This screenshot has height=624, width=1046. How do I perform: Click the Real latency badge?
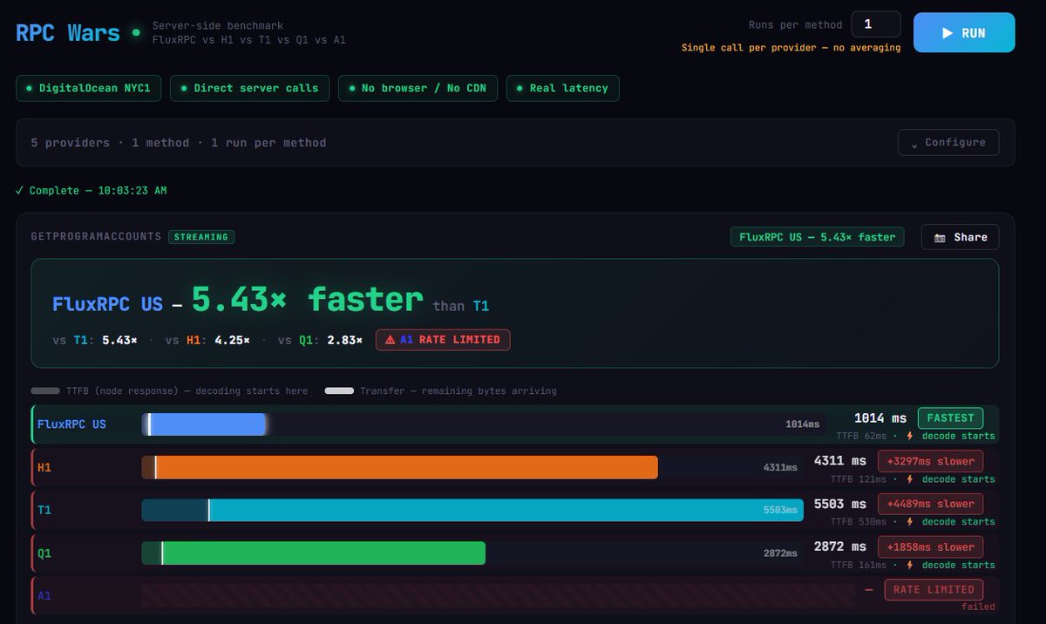point(563,88)
